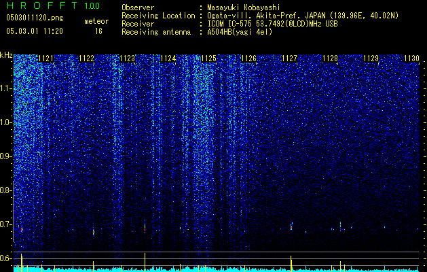The width and height of the screenshot is (427, 272).
Task: Click the meteor echo just after 1122
Action: pyautogui.click(x=94, y=232)
